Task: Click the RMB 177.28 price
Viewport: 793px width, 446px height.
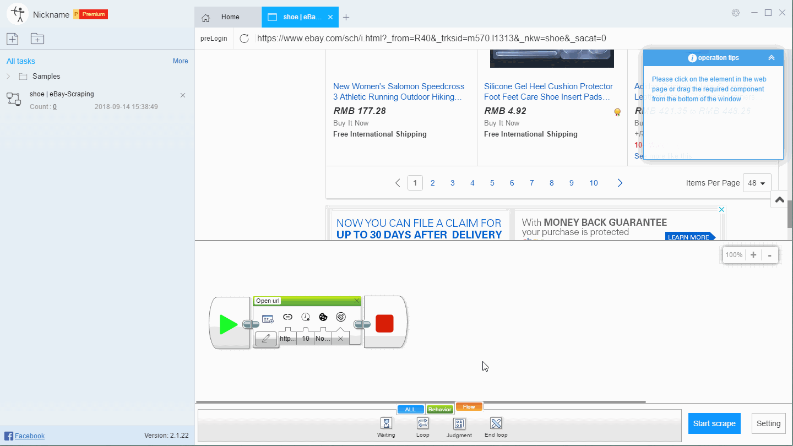Action: [360, 111]
